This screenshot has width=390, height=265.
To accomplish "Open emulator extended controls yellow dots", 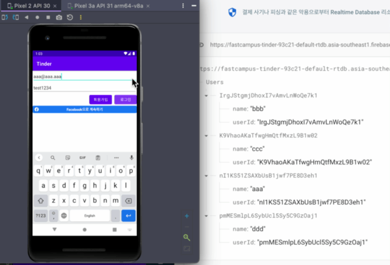I will pyautogui.click(x=80, y=18).
